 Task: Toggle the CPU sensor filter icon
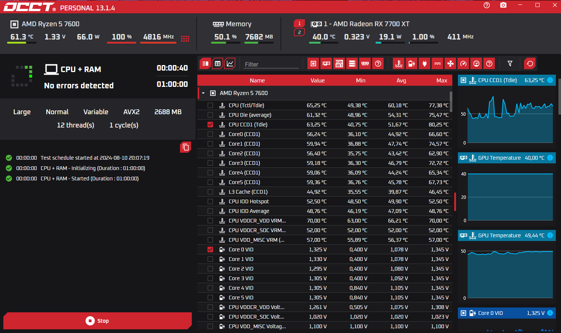tap(313, 64)
